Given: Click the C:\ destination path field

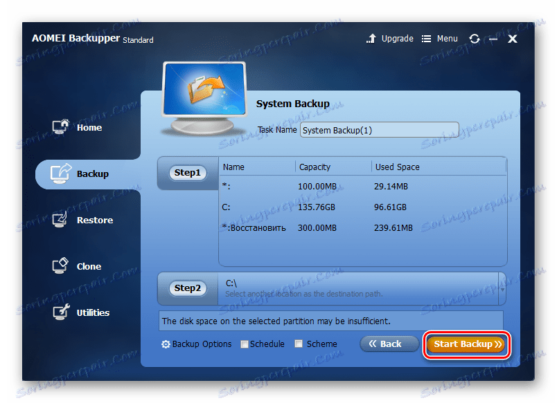Looking at the screenshot, I should coord(358,289).
